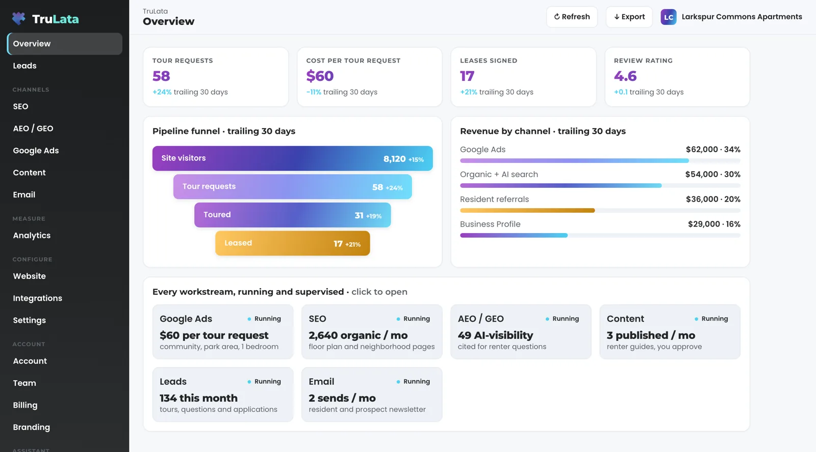This screenshot has height=452, width=816.
Task: Click Export button in header
Action: 629,17
